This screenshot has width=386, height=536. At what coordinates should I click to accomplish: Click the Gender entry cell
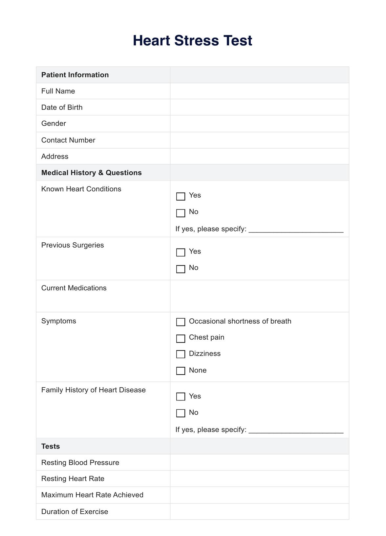tap(259, 124)
